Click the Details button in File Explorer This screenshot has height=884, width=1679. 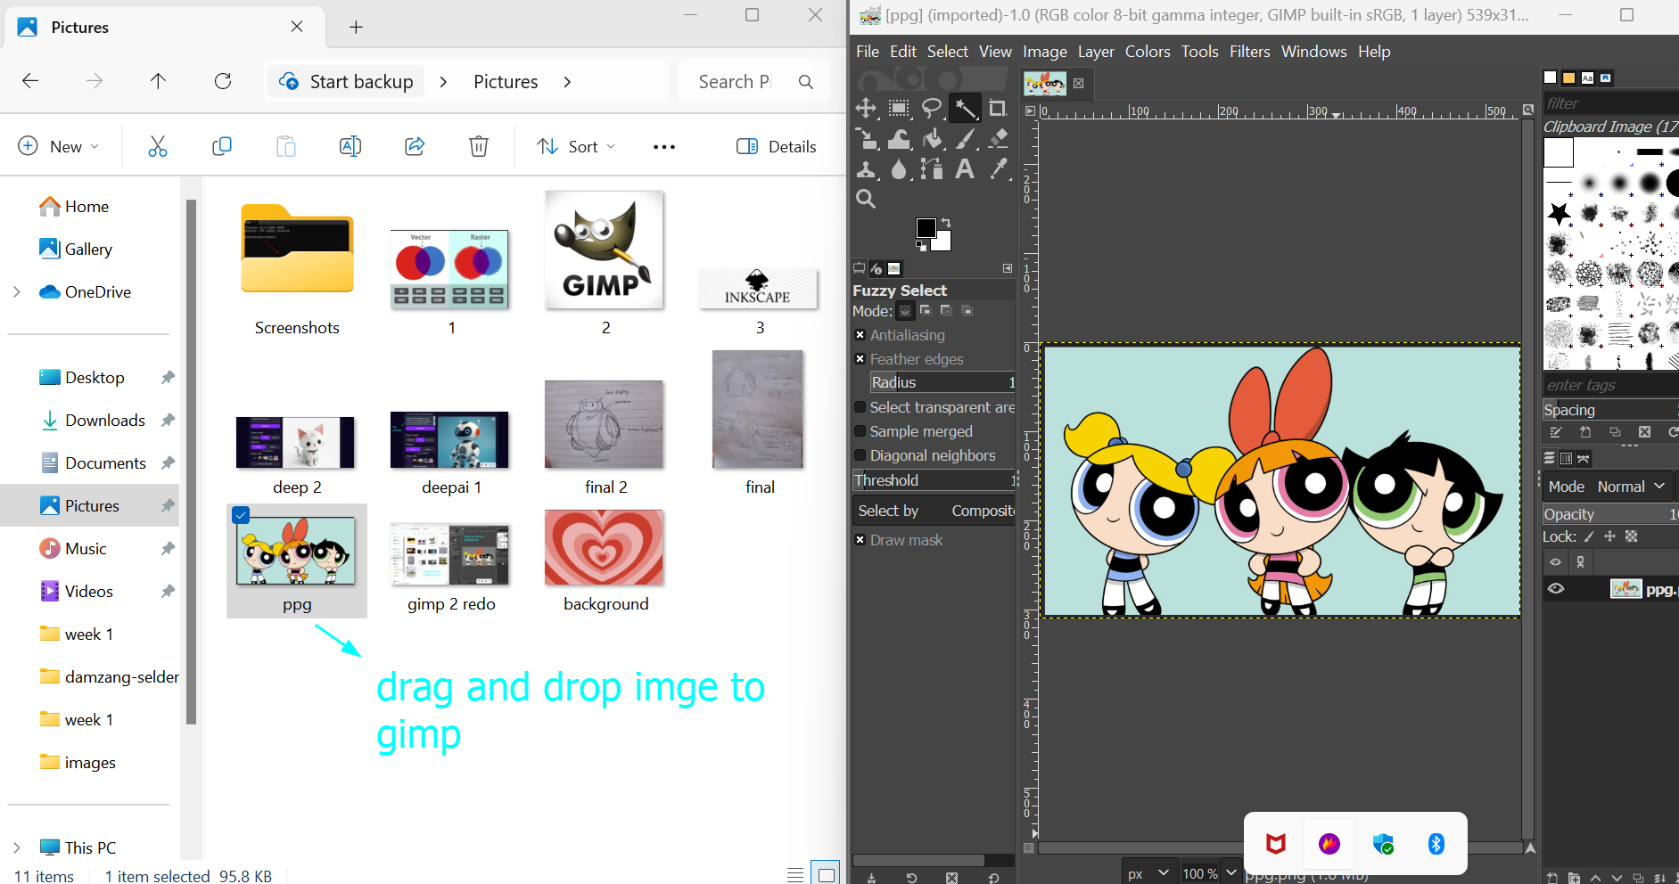(x=777, y=146)
